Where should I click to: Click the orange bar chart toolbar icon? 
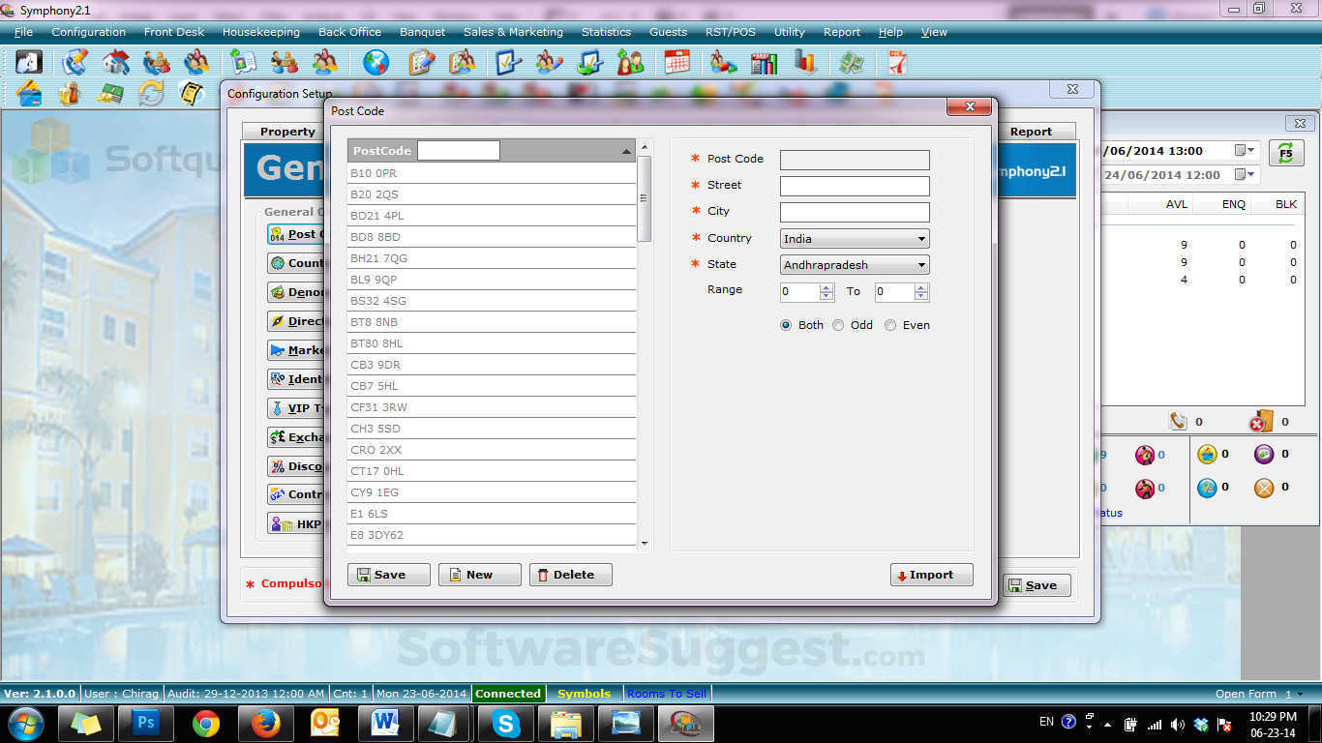tap(805, 63)
